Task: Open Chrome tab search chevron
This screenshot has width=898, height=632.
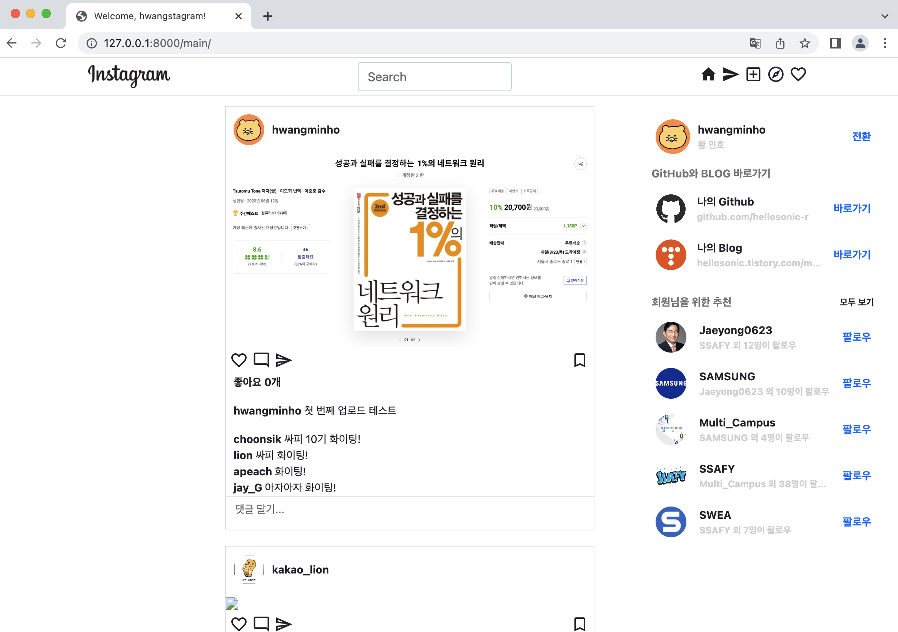Action: point(885,16)
